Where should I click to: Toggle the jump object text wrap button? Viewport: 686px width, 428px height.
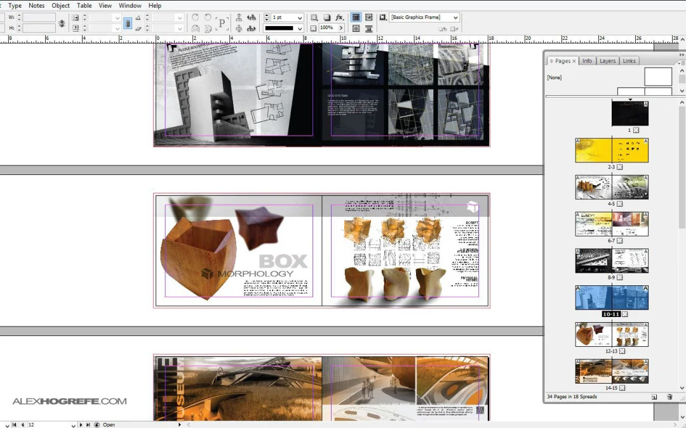369,29
